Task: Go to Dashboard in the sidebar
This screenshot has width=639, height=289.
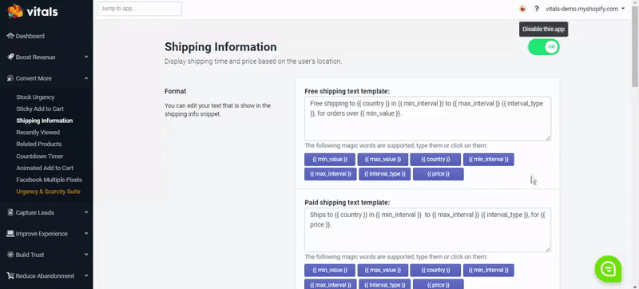Action: pyautogui.click(x=30, y=36)
